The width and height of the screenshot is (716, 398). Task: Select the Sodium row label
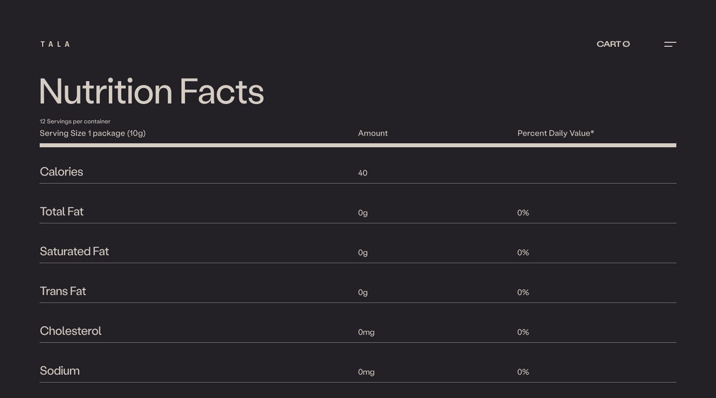tap(60, 371)
